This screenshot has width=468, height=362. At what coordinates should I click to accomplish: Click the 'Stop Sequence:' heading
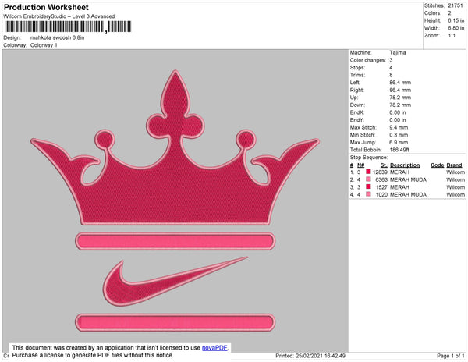pyautogui.click(x=369, y=158)
